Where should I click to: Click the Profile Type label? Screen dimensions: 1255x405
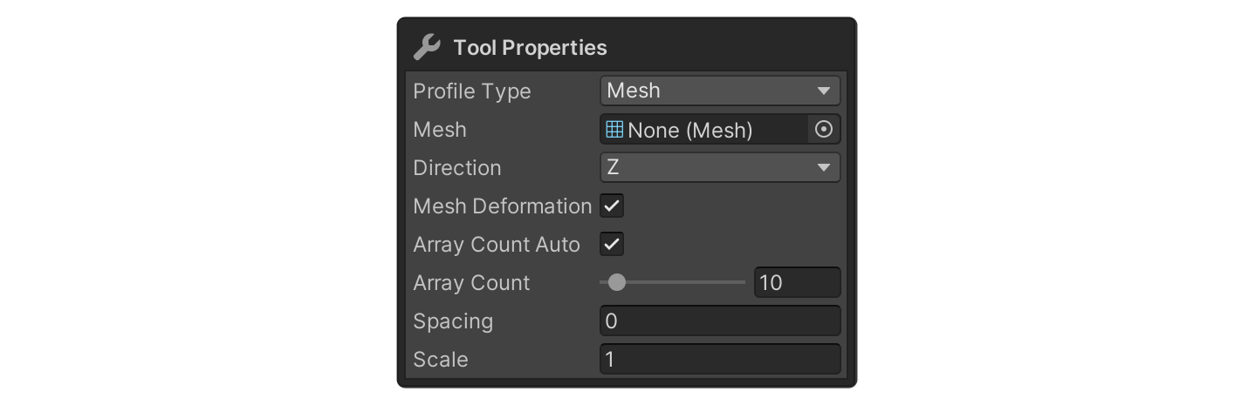(x=472, y=91)
